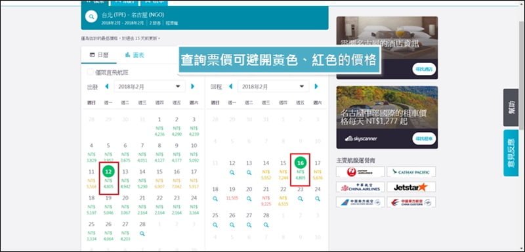
Task: Search price for return date 12
Action: click(232, 173)
